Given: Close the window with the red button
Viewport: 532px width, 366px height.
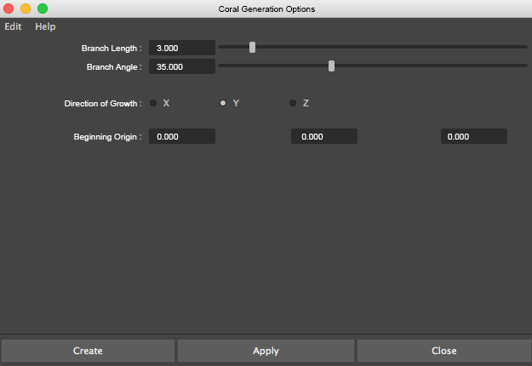Looking at the screenshot, I should click(9, 9).
